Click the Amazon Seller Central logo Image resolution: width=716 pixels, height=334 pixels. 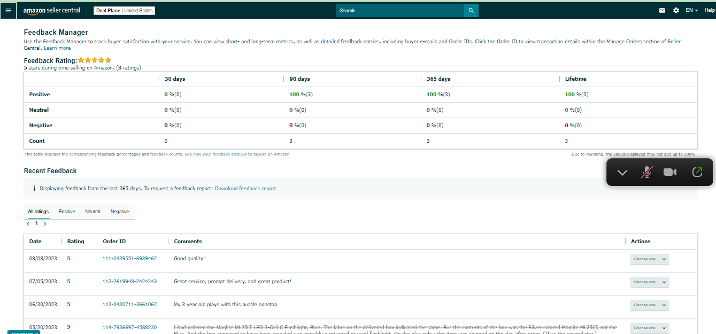click(x=52, y=10)
